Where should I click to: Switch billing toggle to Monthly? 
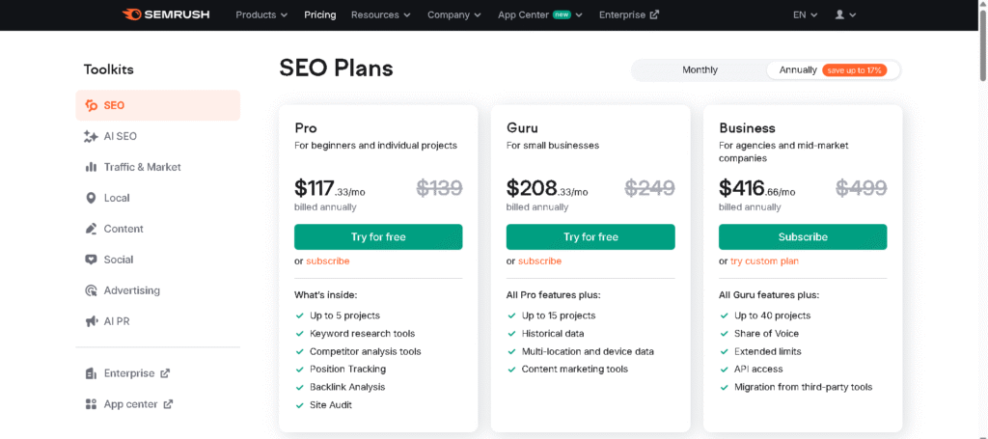700,70
